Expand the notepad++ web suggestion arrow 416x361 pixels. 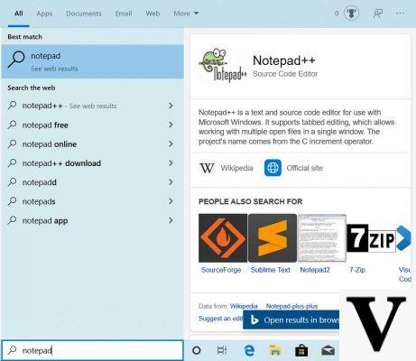coord(171,106)
